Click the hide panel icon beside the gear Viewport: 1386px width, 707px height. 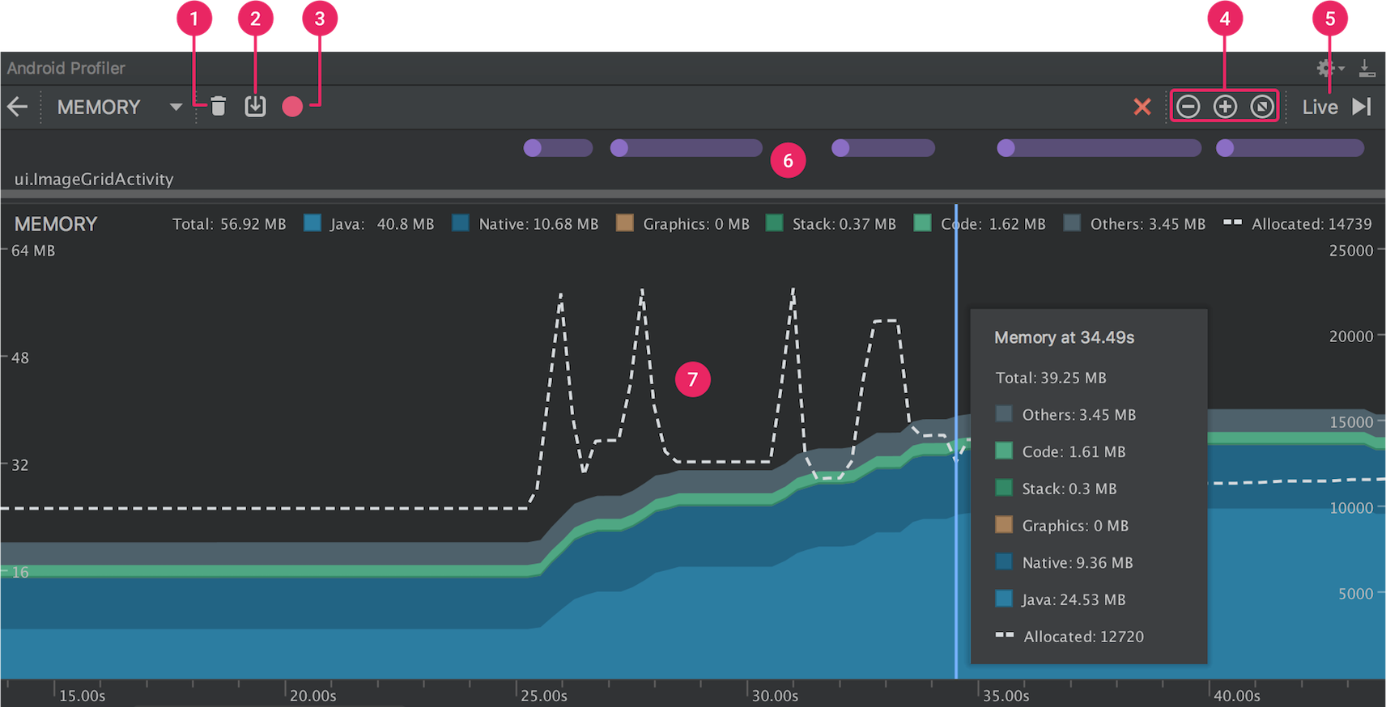tap(1367, 69)
